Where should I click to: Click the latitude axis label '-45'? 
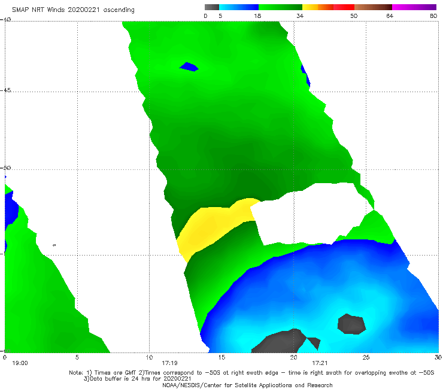click(5, 90)
